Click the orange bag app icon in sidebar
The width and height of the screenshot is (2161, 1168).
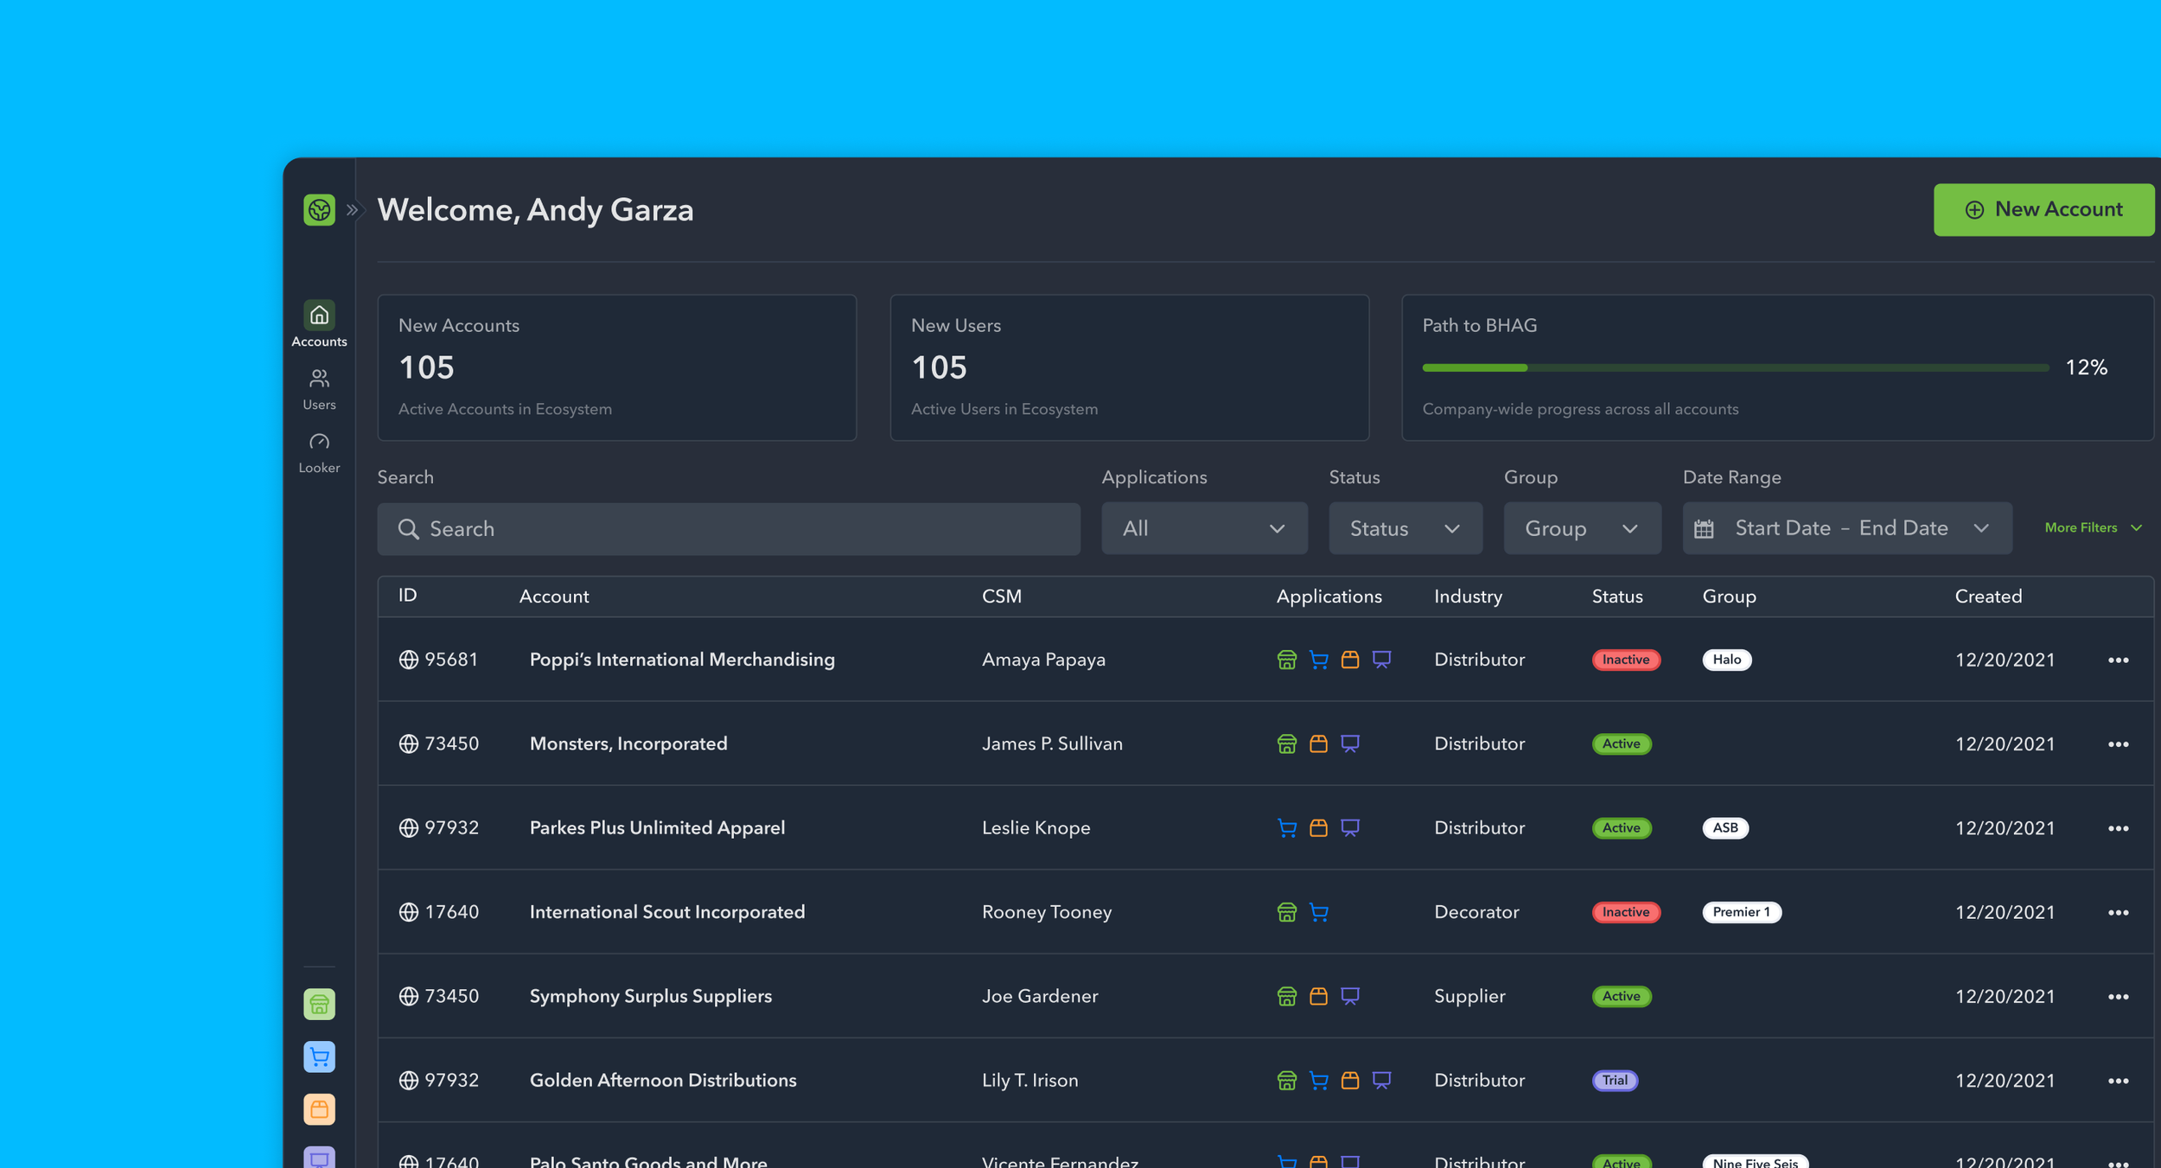(319, 1109)
